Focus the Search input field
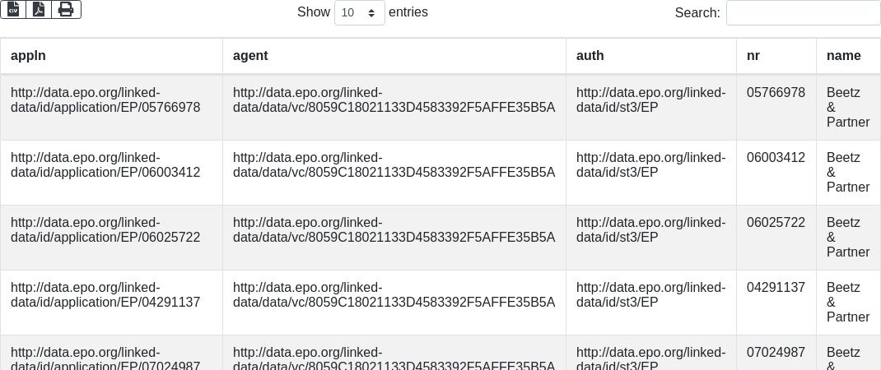The image size is (881, 370). pyautogui.click(x=803, y=13)
